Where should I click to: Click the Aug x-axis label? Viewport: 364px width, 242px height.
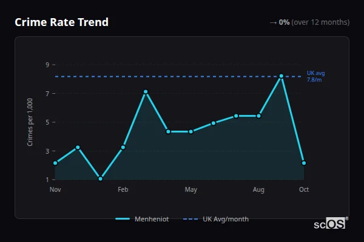tap(258, 189)
